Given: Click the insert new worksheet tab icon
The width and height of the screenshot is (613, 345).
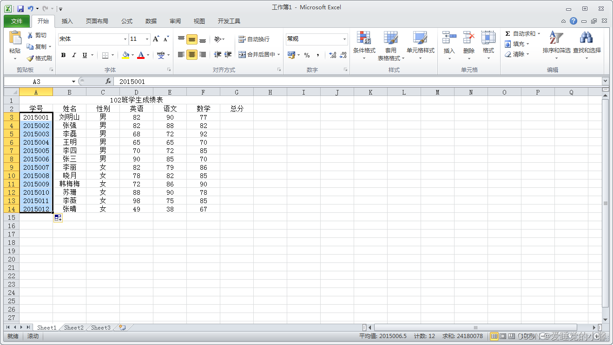Looking at the screenshot, I should tap(122, 327).
